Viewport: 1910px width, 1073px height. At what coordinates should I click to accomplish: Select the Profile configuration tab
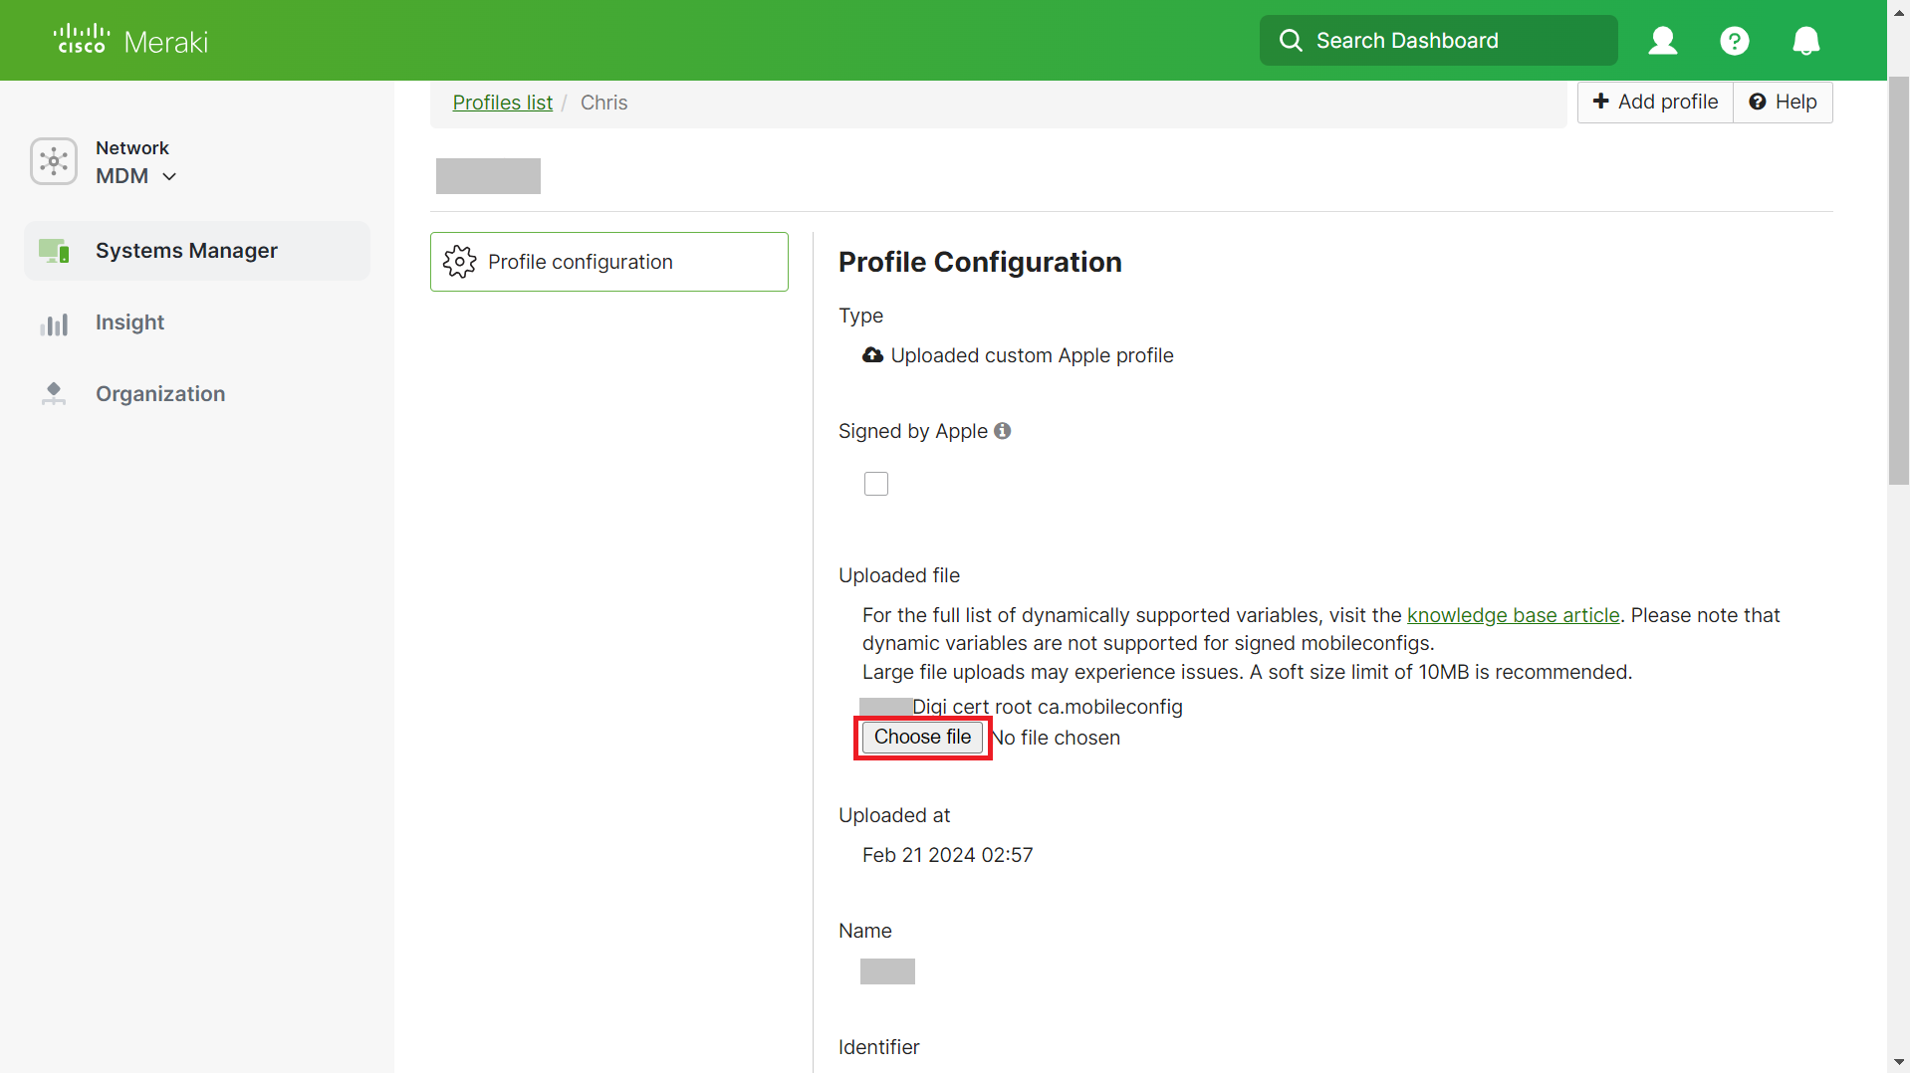(x=609, y=262)
